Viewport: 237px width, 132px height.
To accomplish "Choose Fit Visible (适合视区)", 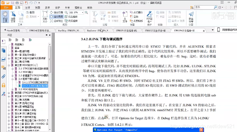I will click(56, 21).
